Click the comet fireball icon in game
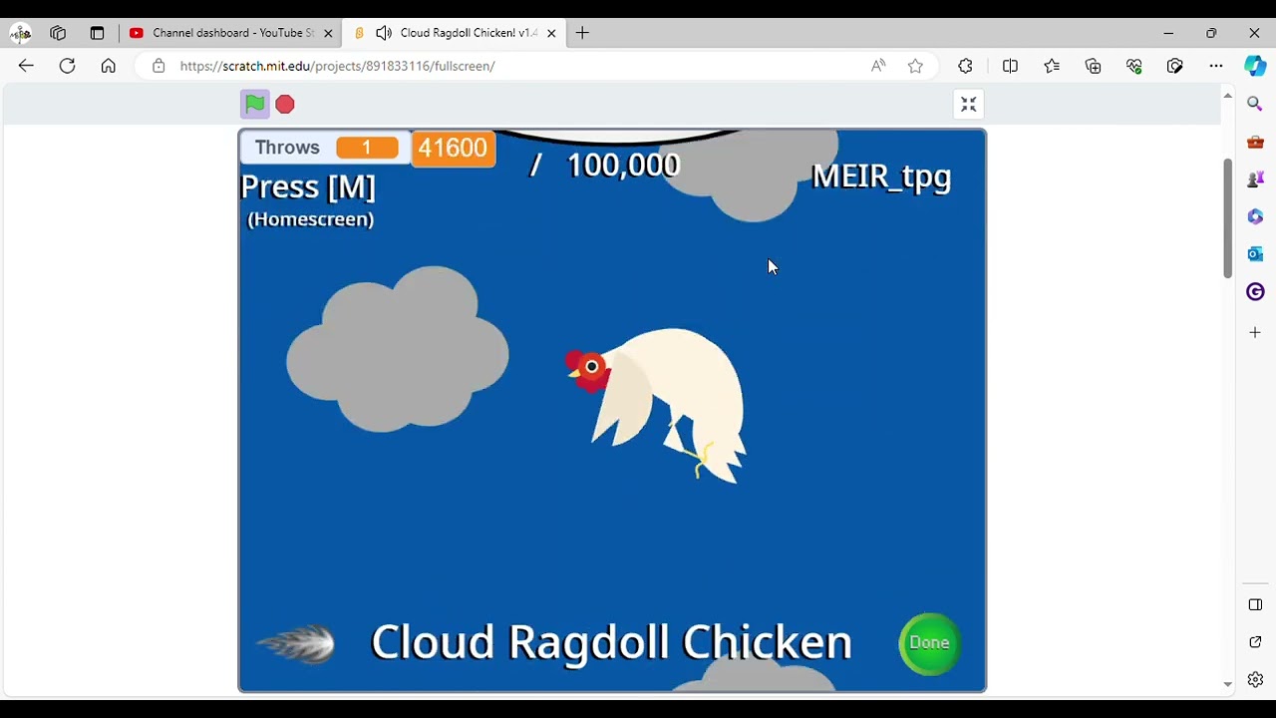 (296, 643)
